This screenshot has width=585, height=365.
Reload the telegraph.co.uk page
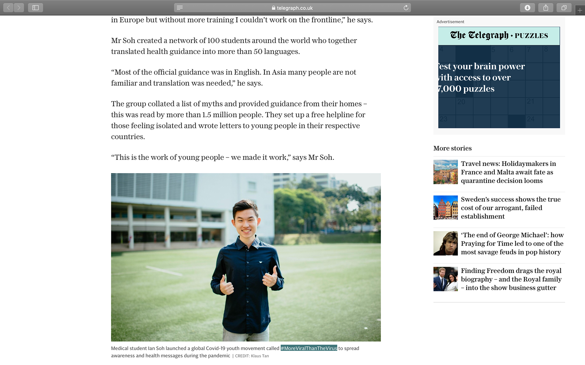coord(406,8)
